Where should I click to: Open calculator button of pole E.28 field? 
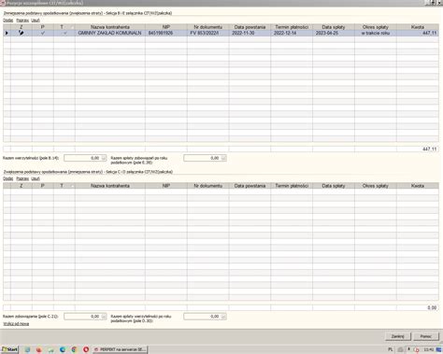pyautogui.click(x=223, y=158)
